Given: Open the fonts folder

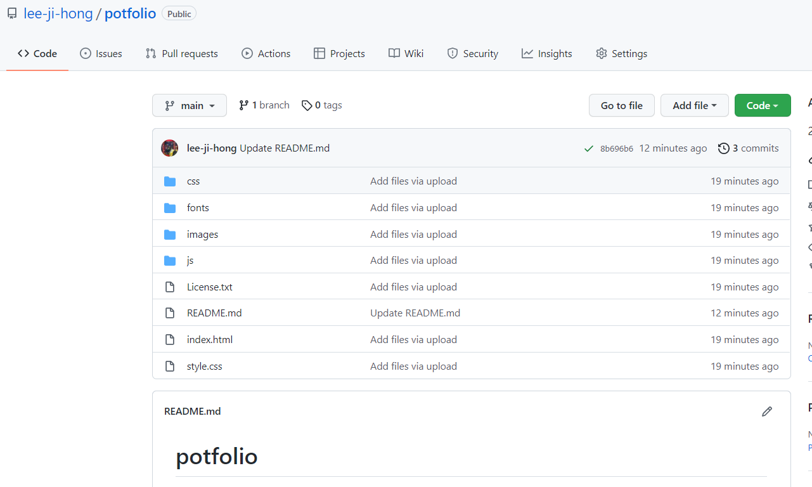Looking at the screenshot, I should pos(198,208).
